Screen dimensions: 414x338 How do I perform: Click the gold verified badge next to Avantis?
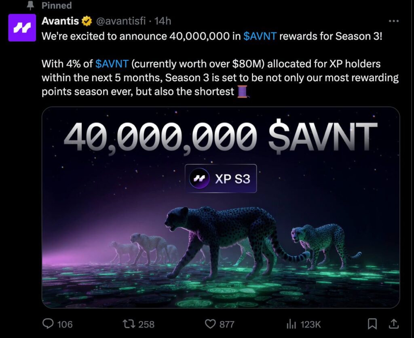point(86,21)
